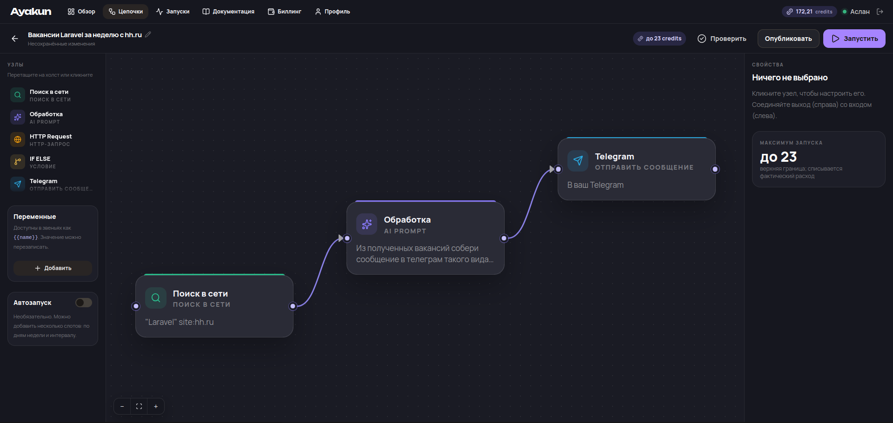This screenshot has height=423, width=893.
Task: Zoom out the canvas with minus button
Action: coord(122,406)
